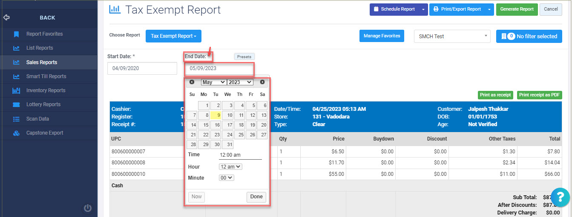Viewport: 572px width, 217px height.
Task: Open the help question mark bubble
Action: pyautogui.click(x=560, y=197)
